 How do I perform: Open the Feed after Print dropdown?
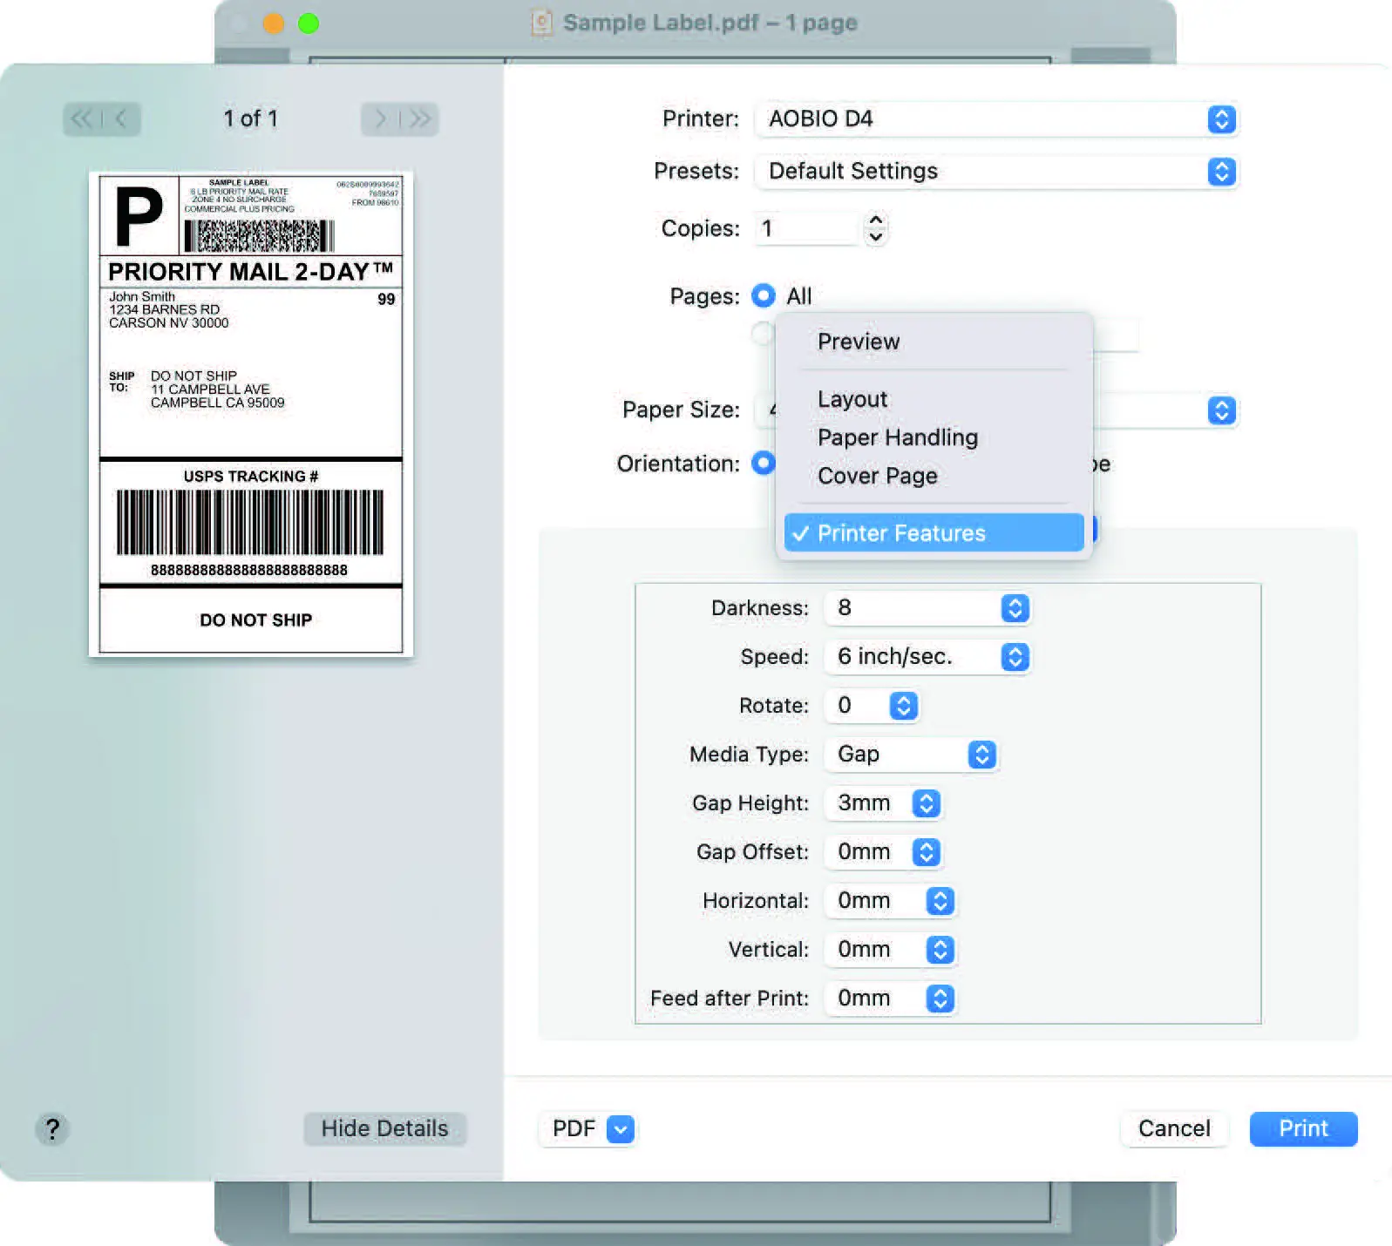pyautogui.click(x=889, y=999)
